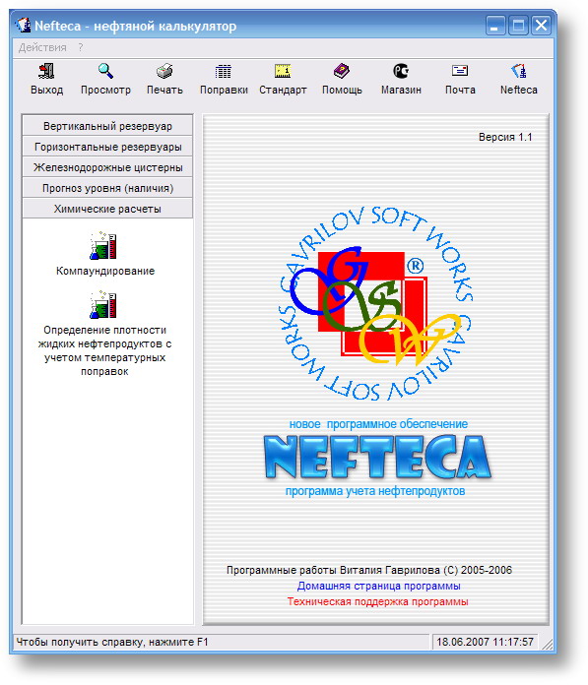Open the Почта mail icon

point(460,71)
